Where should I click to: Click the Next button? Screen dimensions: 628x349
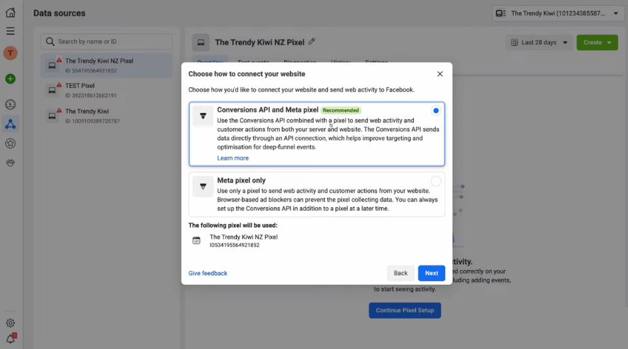click(431, 273)
